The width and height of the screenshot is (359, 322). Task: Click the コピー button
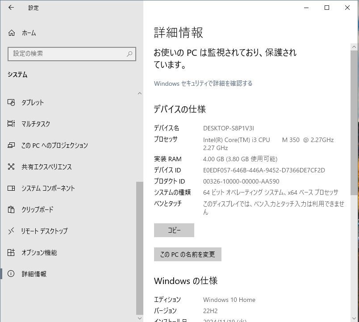click(174, 230)
